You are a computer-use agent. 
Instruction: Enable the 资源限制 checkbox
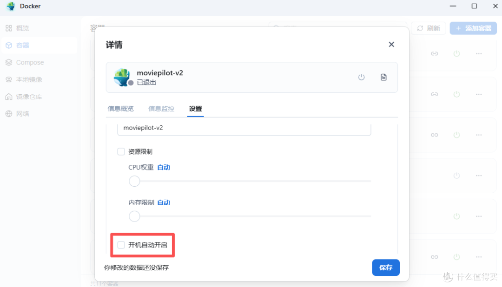121,152
